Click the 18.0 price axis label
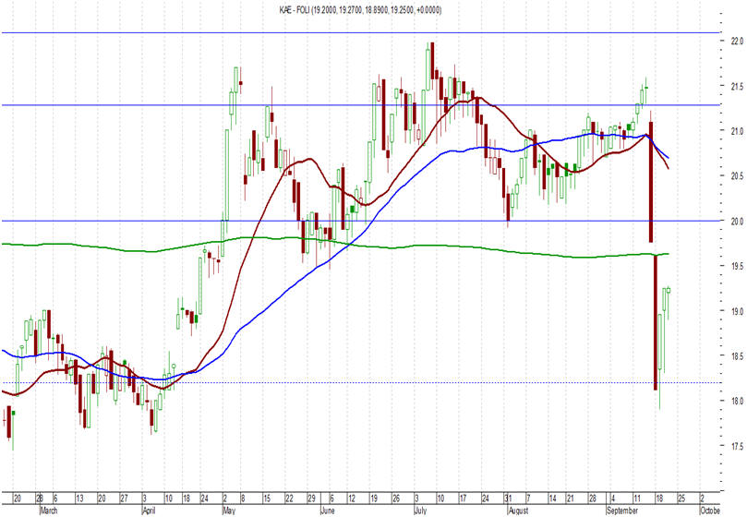The width and height of the screenshot is (747, 517). click(x=738, y=402)
